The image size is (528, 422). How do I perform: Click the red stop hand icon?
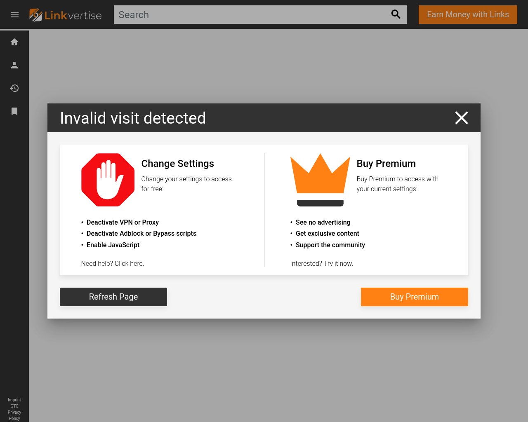108,180
